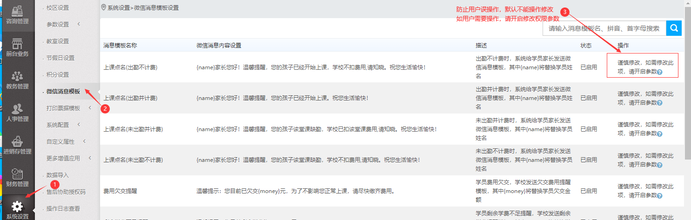Open 售后协助授权码 menu item
The image size is (691, 220).
point(66,192)
